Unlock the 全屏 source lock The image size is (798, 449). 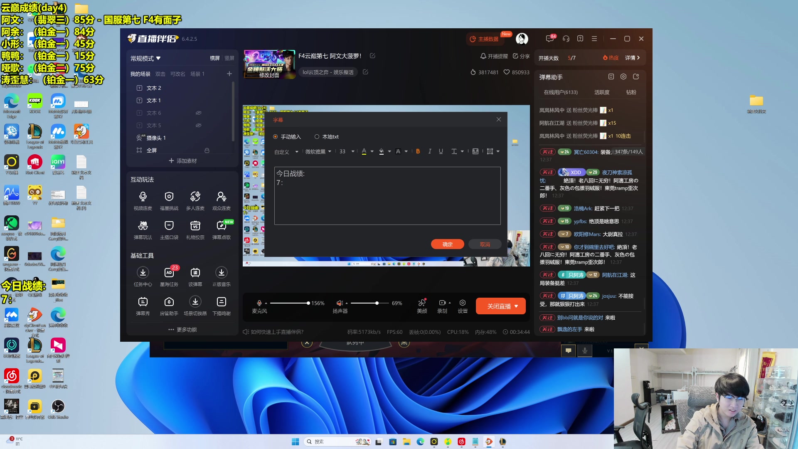coord(207,150)
